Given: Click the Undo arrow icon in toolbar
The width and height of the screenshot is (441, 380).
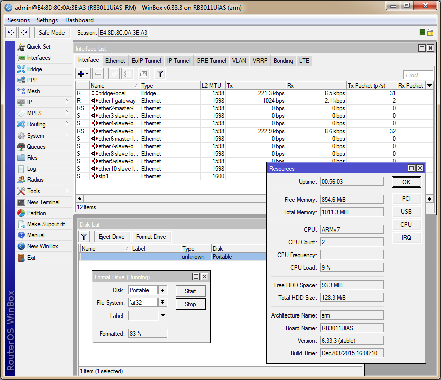Looking at the screenshot, I should pos(11,32).
